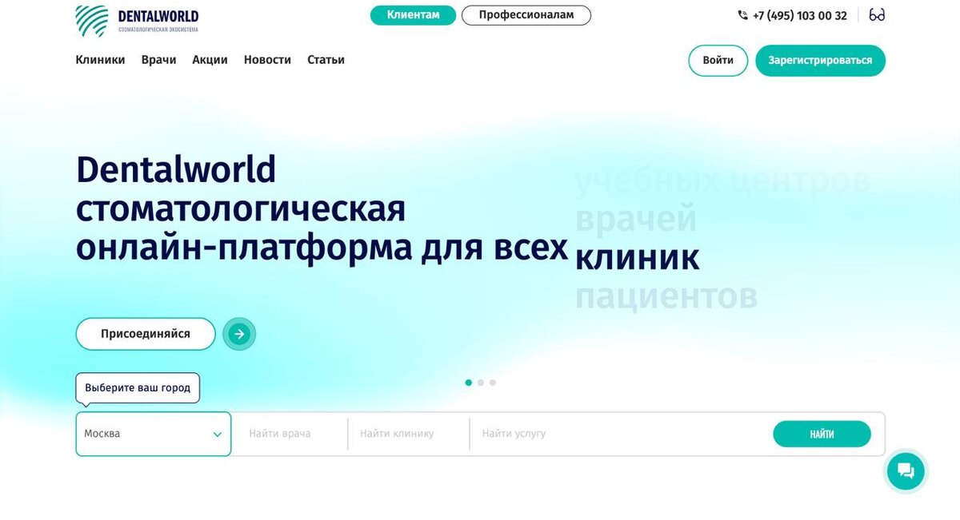Image resolution: width=960 pixels, height=520 pixels.
Task: Open the Клиники menu item
Action: pos(100,60)
